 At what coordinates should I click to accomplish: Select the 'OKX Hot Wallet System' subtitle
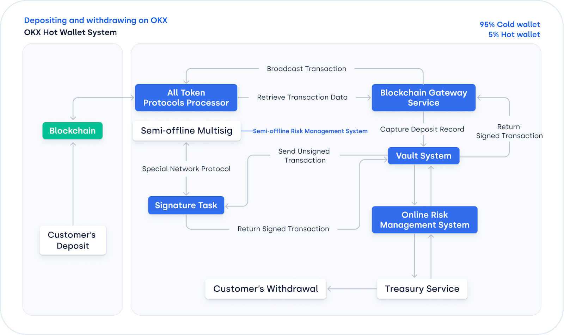coord(70,32)
